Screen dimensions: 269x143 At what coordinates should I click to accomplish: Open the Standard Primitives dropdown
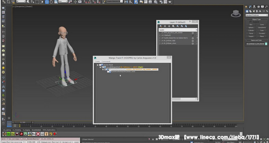[x=256, y=15]
